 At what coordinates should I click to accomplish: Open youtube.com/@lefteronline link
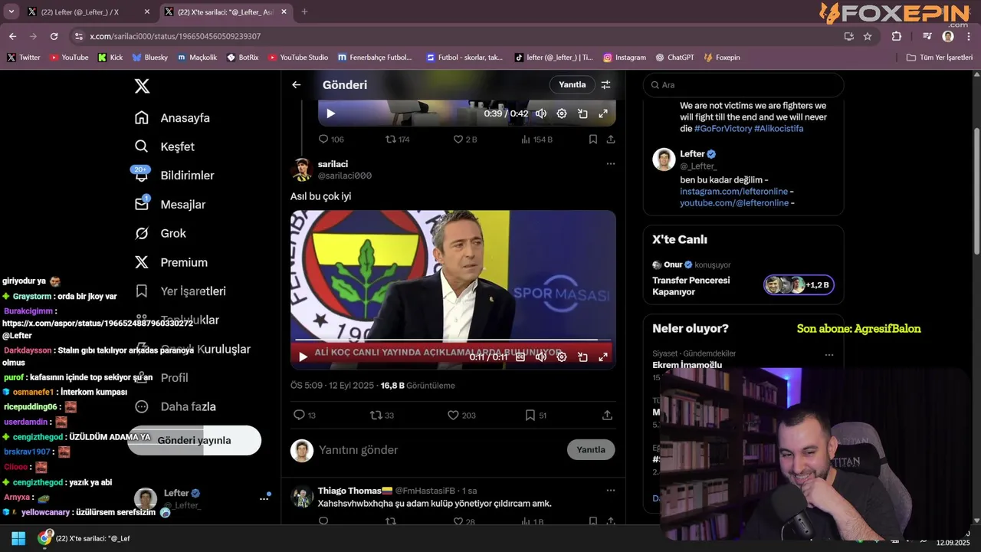click(734, 203)
